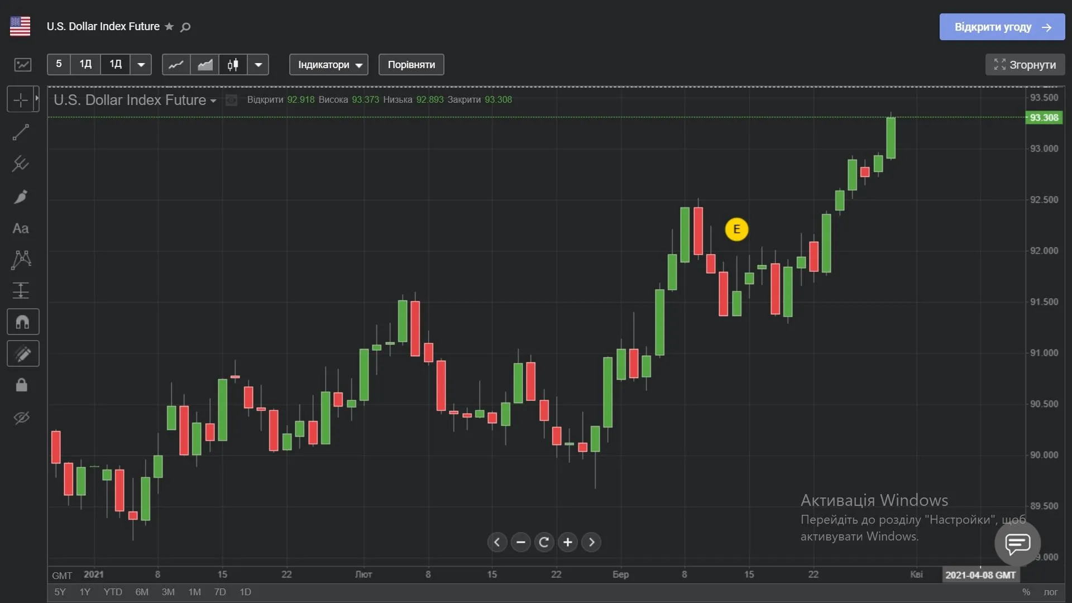This screenshot has height=603, width=1072.
Task: Open the Індикатори dropdown
Action: 328,65
